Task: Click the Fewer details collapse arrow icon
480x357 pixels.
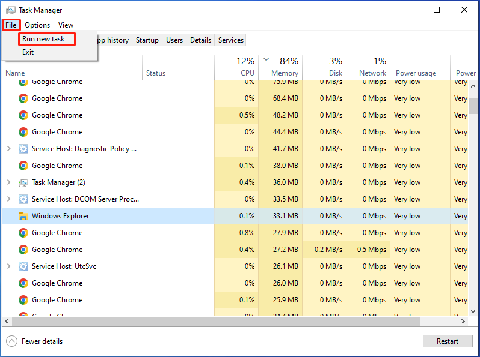Action: (x=12, y=341)
